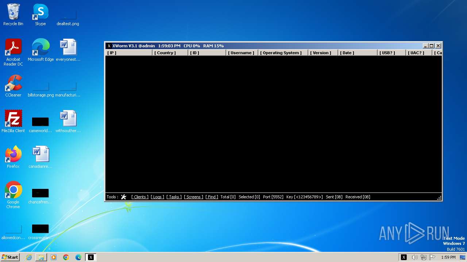Select the Google Chrome desktop shortcut
This screenshot has height=262, width=467.
click(13, 195)
